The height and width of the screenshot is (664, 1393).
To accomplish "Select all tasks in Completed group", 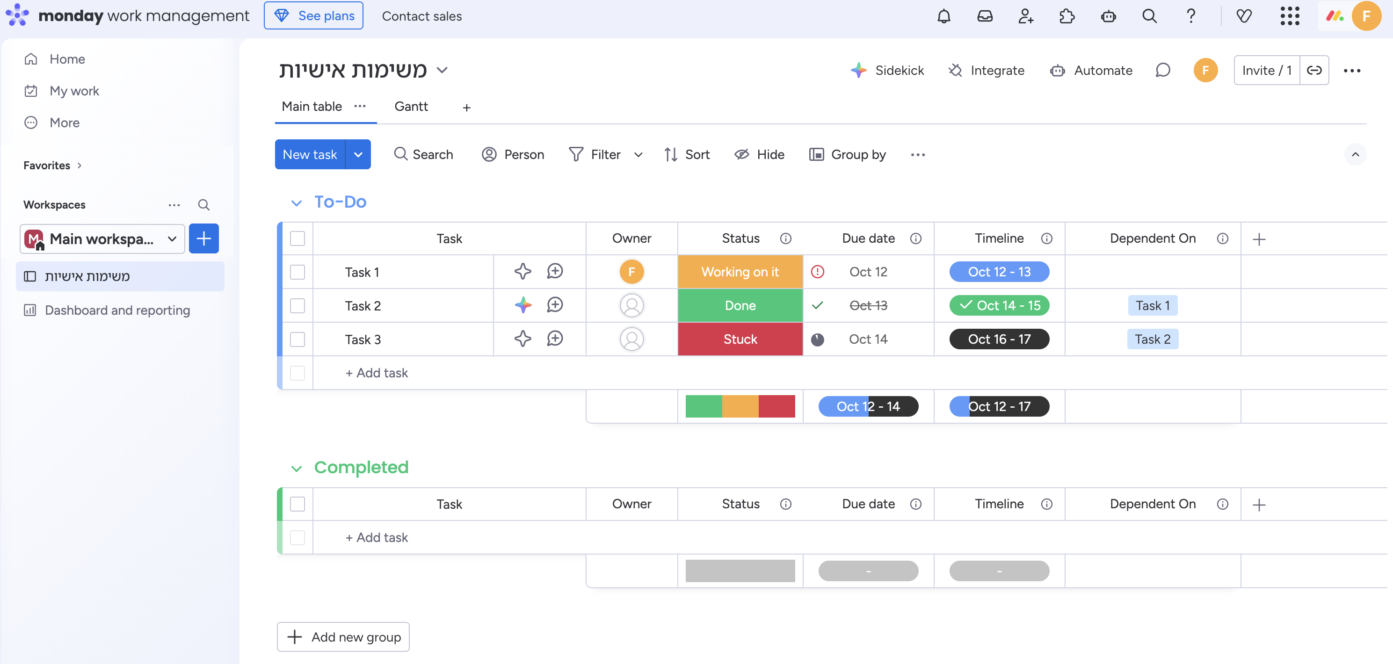I will click(297, 504).
